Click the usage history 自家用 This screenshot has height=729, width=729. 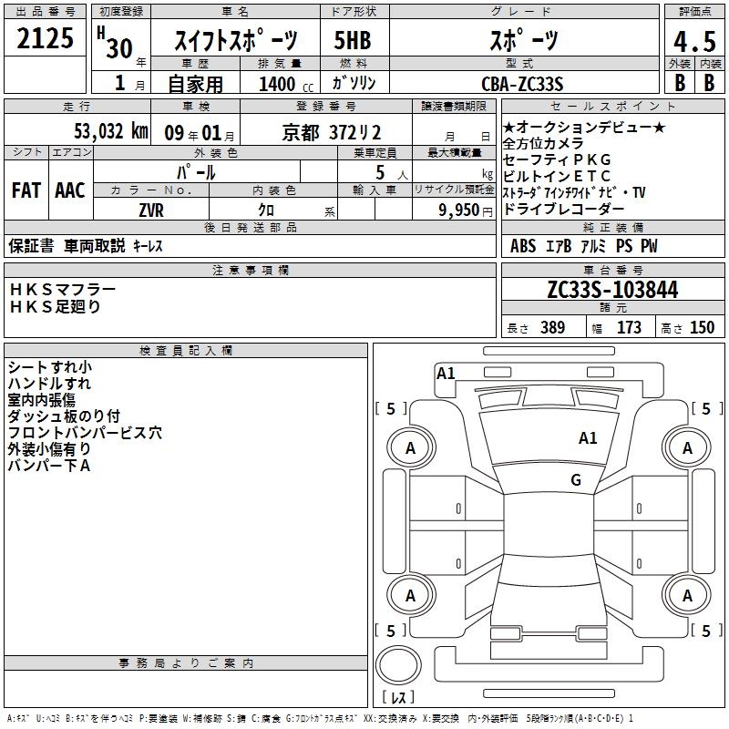[x=195, y=84]
